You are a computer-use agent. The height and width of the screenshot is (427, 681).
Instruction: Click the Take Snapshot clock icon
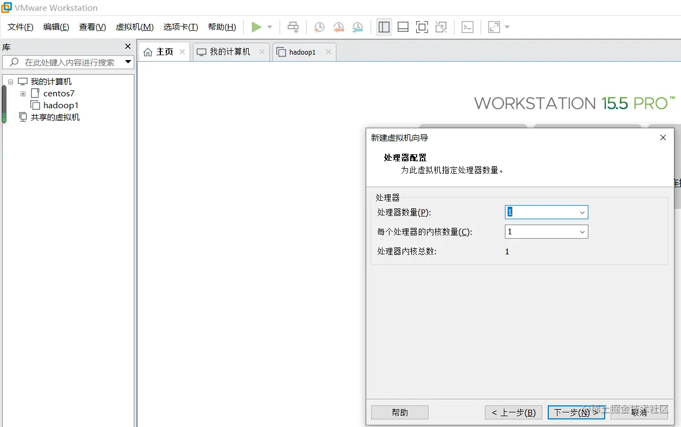[320, 27]
